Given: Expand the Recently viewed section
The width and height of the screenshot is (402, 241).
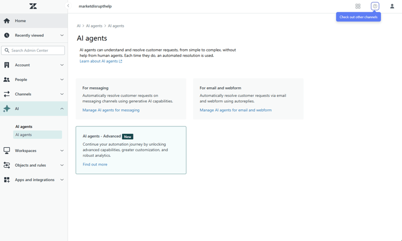Looking at the screenshot, I should tap(62, 35).
